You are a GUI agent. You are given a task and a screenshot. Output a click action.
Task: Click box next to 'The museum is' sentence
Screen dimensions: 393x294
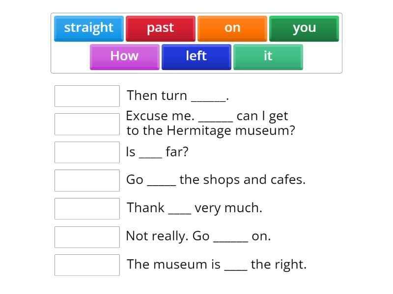87,265
